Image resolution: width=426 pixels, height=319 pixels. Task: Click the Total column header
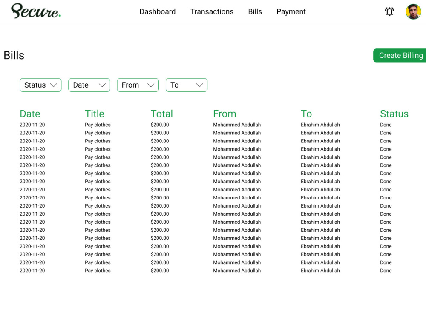coord(161,114)
